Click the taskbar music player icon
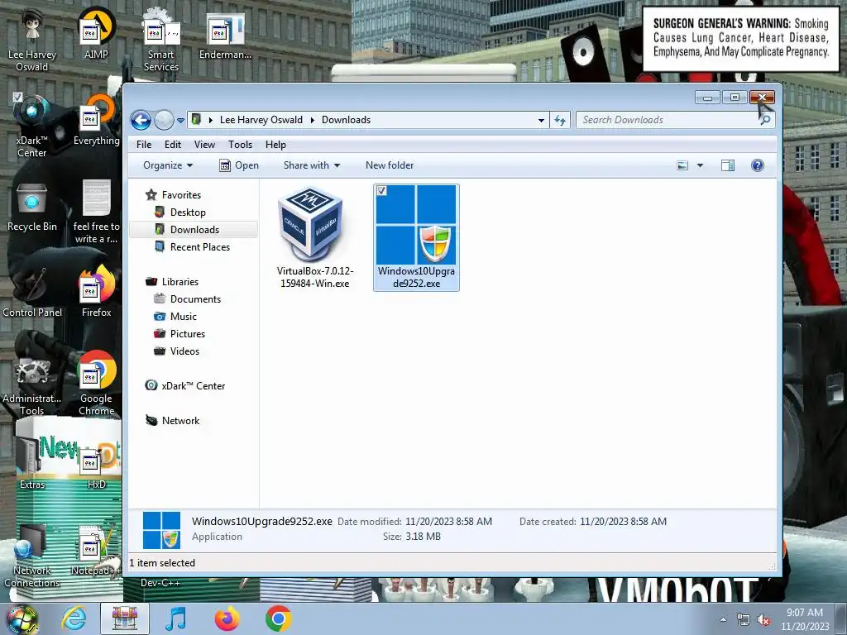The width and height of the screenshot is (847, 635). pyautogui.click(x=175, y=618)
